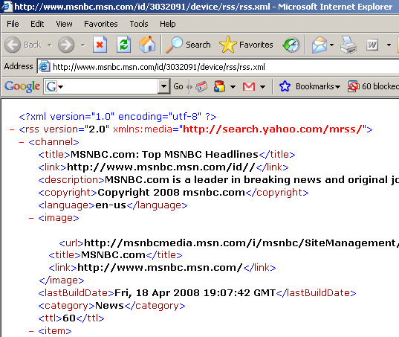Open the Help menu

pyautogui.click(x=168, y=24)
